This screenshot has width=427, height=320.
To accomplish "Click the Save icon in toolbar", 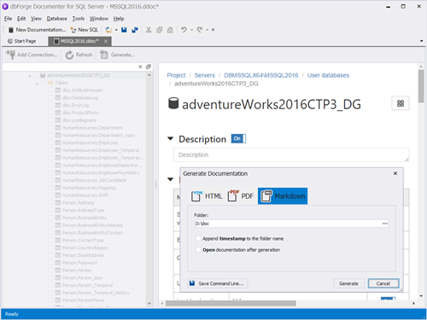I will tap(124, 30).
